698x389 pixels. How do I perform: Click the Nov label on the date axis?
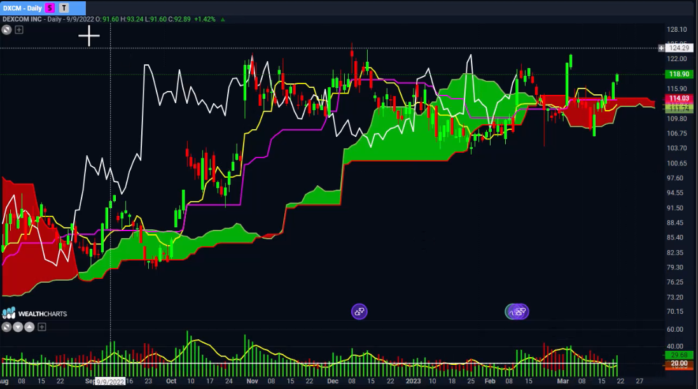pyautogui.click(x=252, y=381)
